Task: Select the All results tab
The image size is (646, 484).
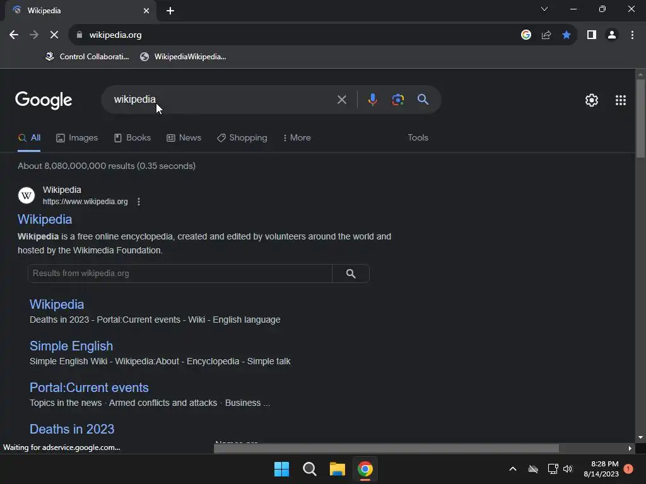Action: [29, 138]
